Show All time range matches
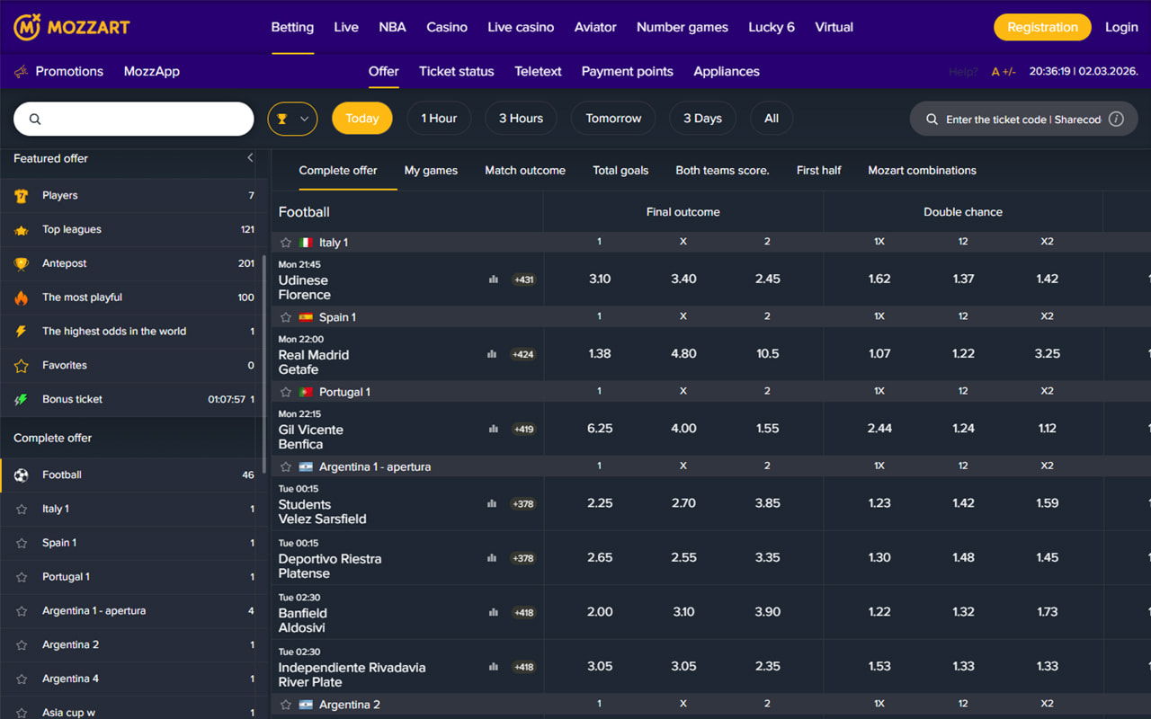1151x719 pixels. coord(772,119)
